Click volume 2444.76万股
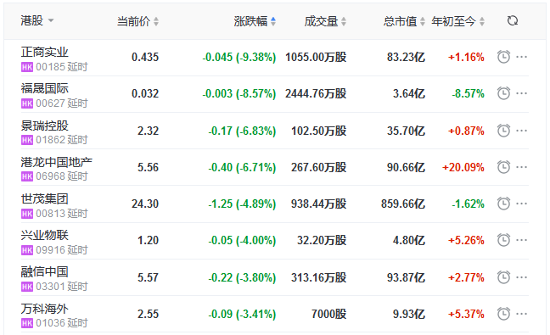The width and height of the screenshot is (550, 335). pos(316,93)
